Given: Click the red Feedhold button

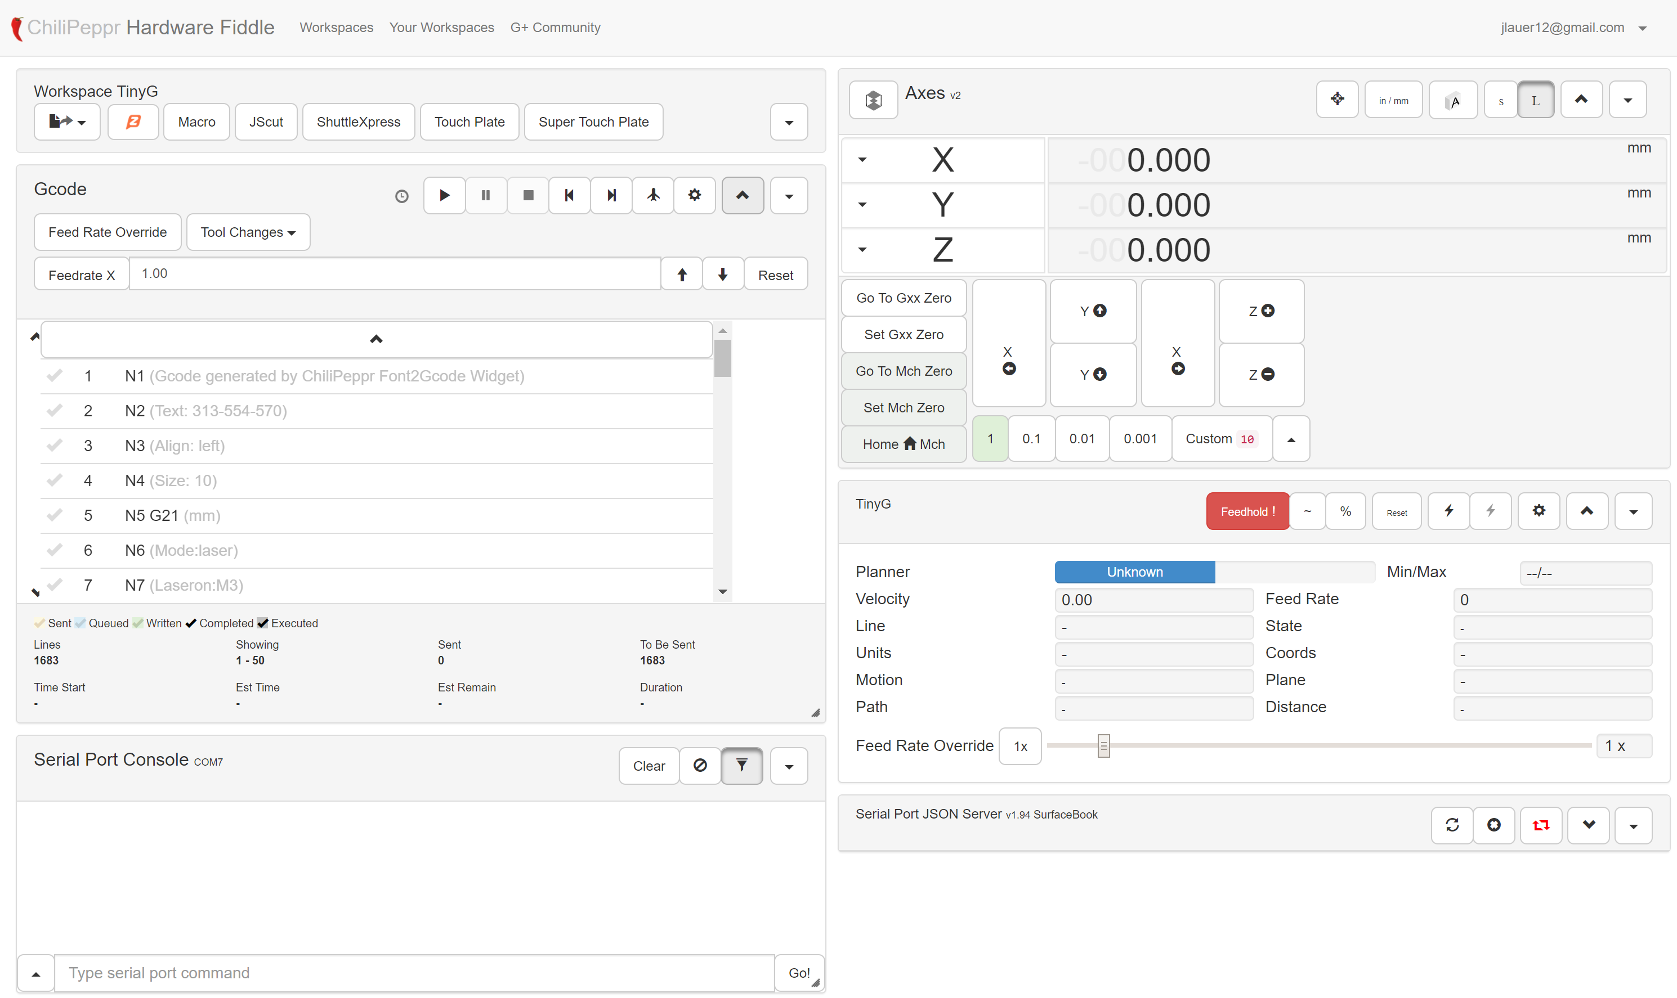Looking at the screenshot, I should coord(1247,512).
